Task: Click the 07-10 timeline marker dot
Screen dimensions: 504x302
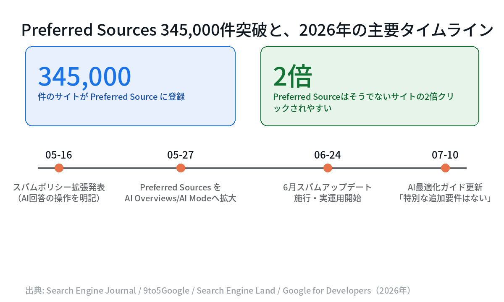Action: [x=445, y=168]
